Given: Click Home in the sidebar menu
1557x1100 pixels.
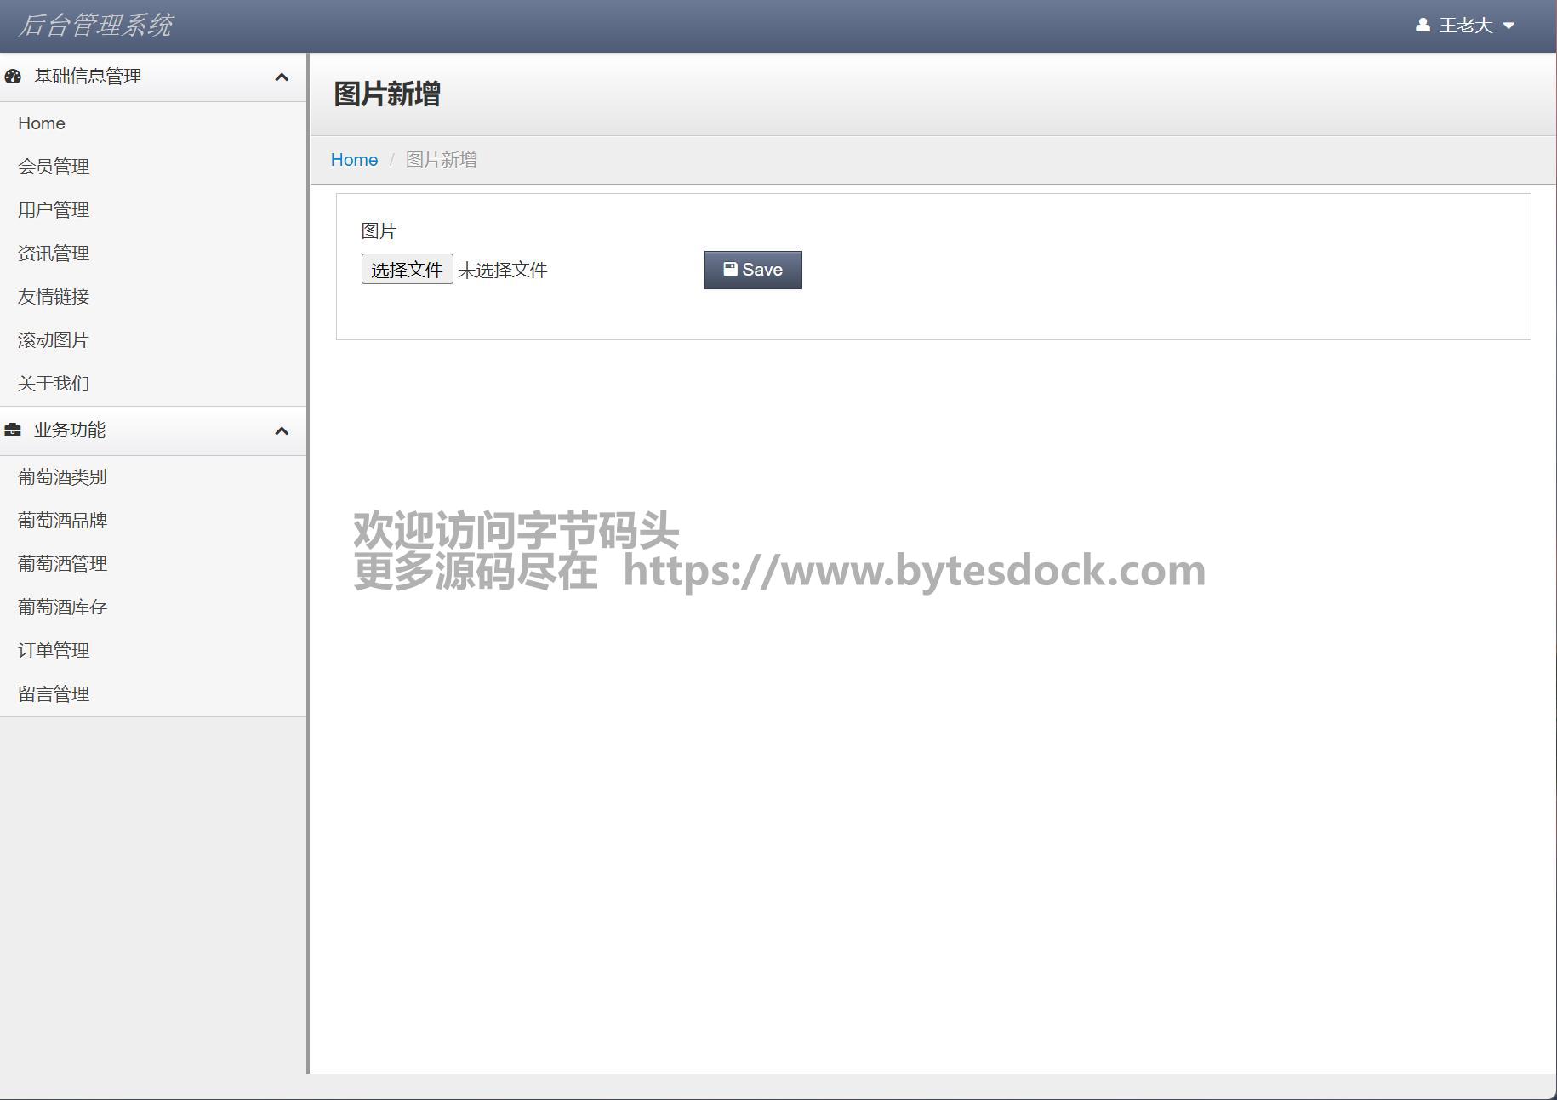Looking at the screenshot, I should pos(42,123).
